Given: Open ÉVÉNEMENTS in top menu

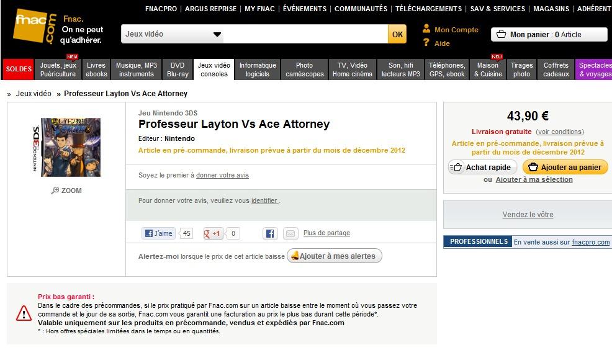Looking at the screenshot, I should (304, 9).
